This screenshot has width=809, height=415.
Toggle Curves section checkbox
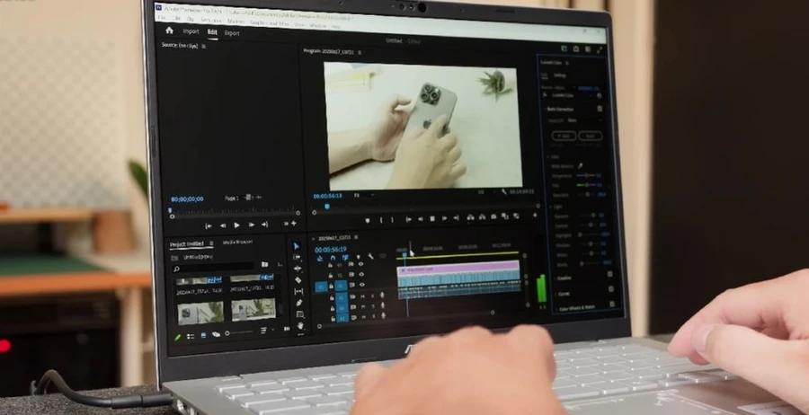coord(610,288)
